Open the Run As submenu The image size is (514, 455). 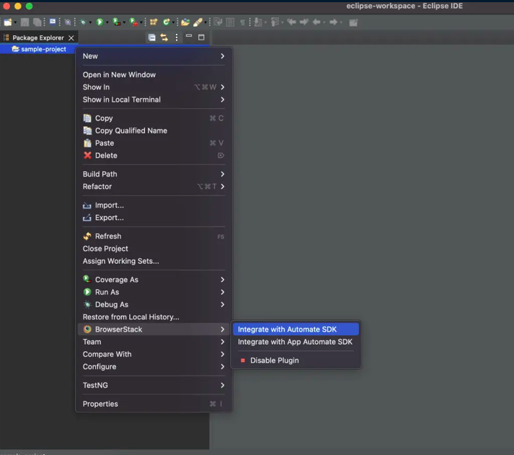click(154, 292)
